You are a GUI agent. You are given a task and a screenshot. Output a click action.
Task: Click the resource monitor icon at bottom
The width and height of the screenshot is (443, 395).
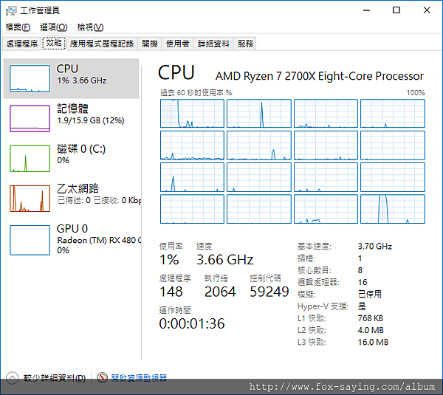[x=103, y=378]
